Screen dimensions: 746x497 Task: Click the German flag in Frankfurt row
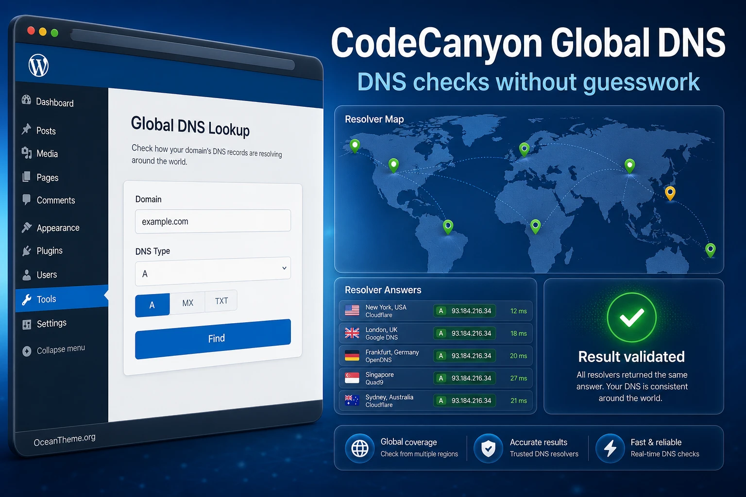[352, 356]
